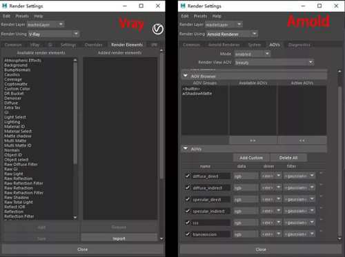This screenshot has width=345, height=257.
Task: Click the Maya icon in Arnold window title
Action: [x=183, y=6]
